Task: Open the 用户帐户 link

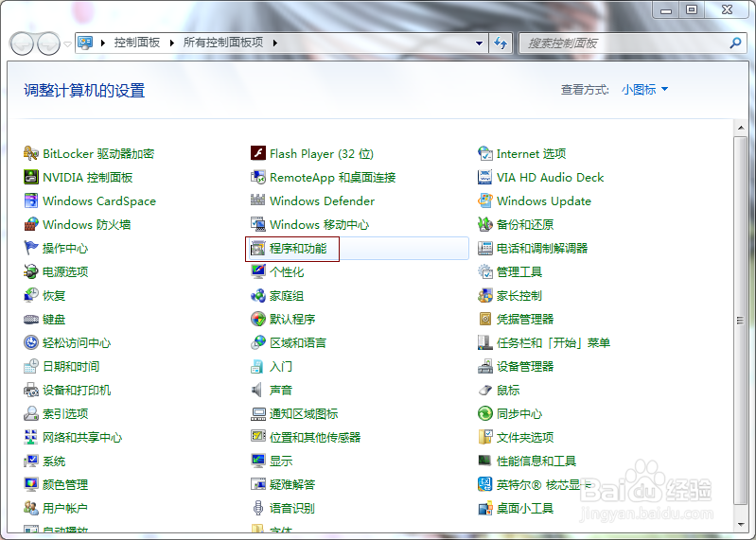Action: tap(65, 508)
